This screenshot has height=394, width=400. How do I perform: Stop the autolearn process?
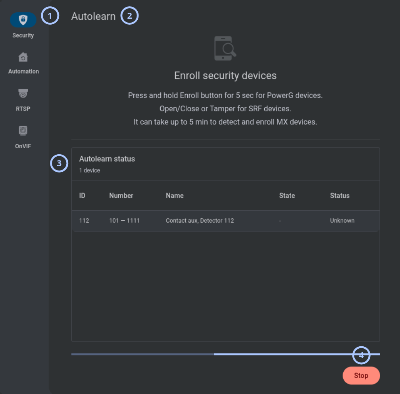361,376
